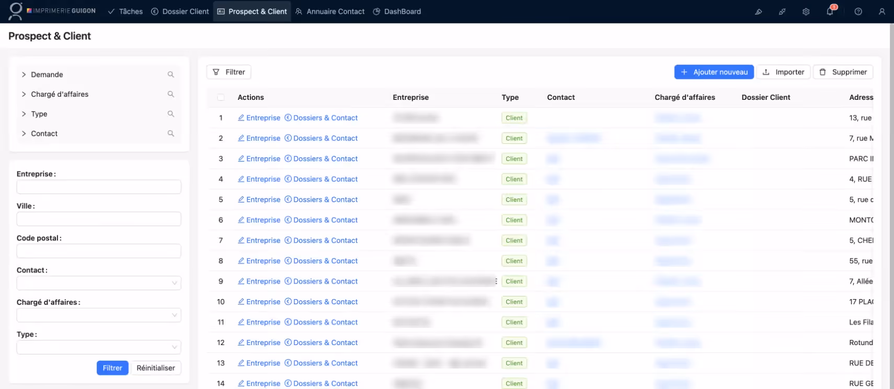
Task: Click euro circle icon in row 14
Action: click(288, 383)
